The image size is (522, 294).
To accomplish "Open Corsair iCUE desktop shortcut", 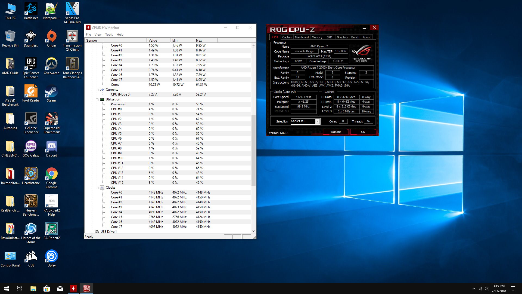I will pyautogui.click(x=31, y=258).
